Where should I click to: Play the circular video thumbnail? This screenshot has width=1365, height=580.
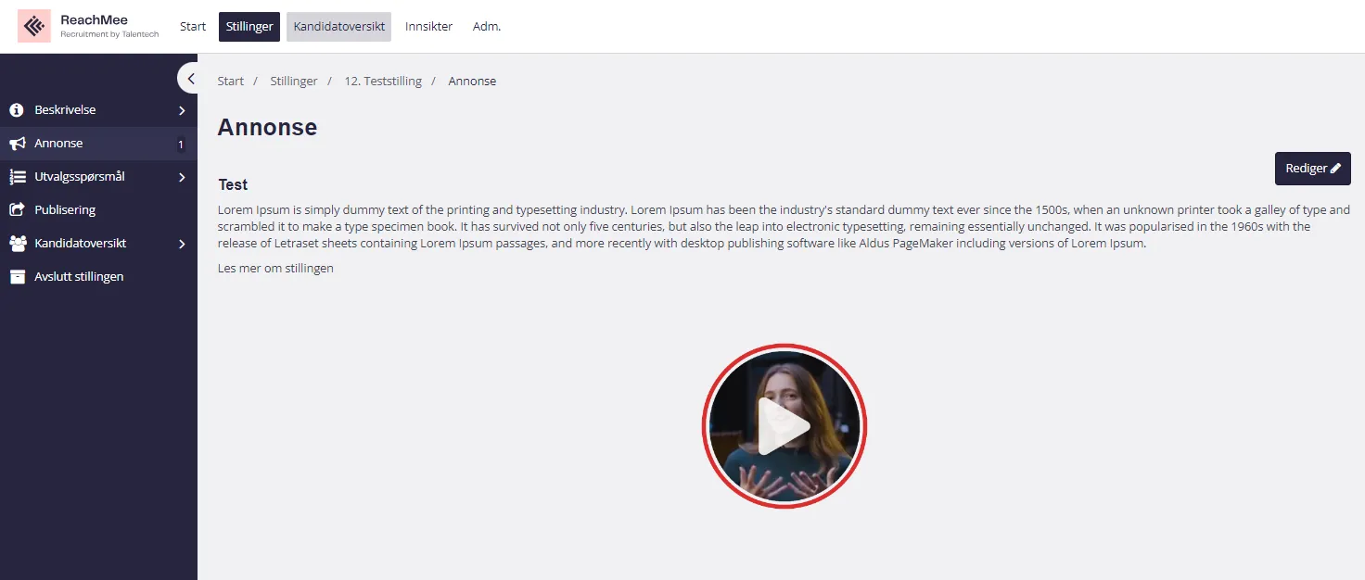(x=784, y=426)
